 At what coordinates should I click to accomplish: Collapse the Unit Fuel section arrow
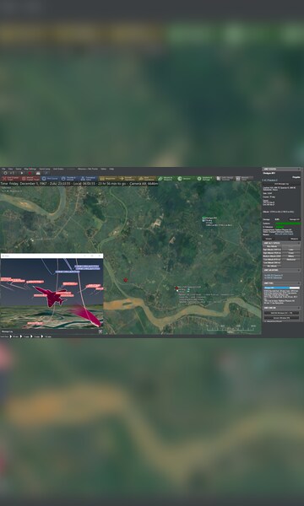click(299, 283)
